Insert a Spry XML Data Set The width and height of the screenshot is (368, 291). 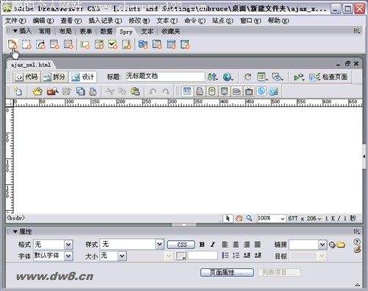(13, 44)
